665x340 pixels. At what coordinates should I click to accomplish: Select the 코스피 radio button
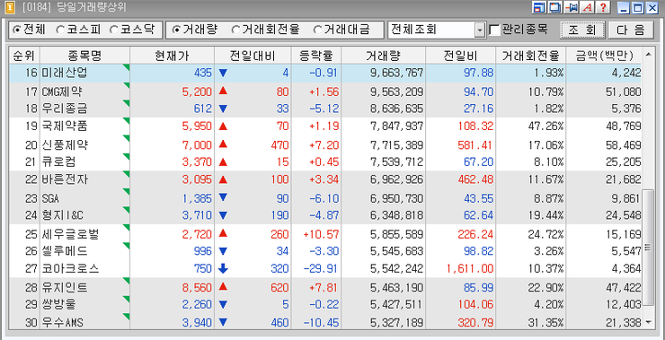pyautogui.click(x=60, y=30)
